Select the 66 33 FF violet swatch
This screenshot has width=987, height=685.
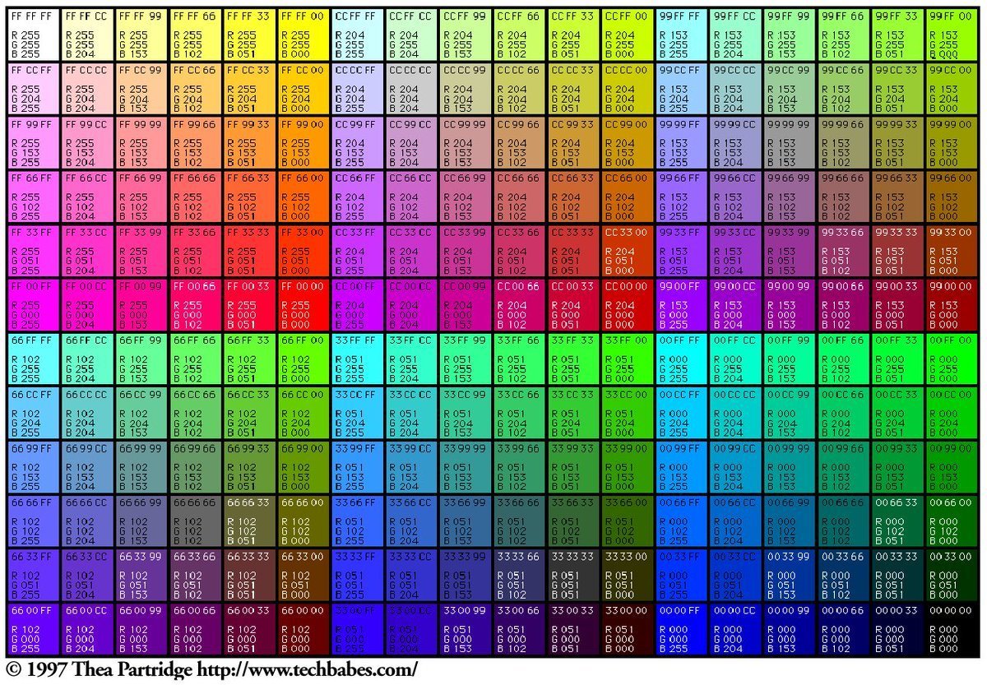point(33,574)
